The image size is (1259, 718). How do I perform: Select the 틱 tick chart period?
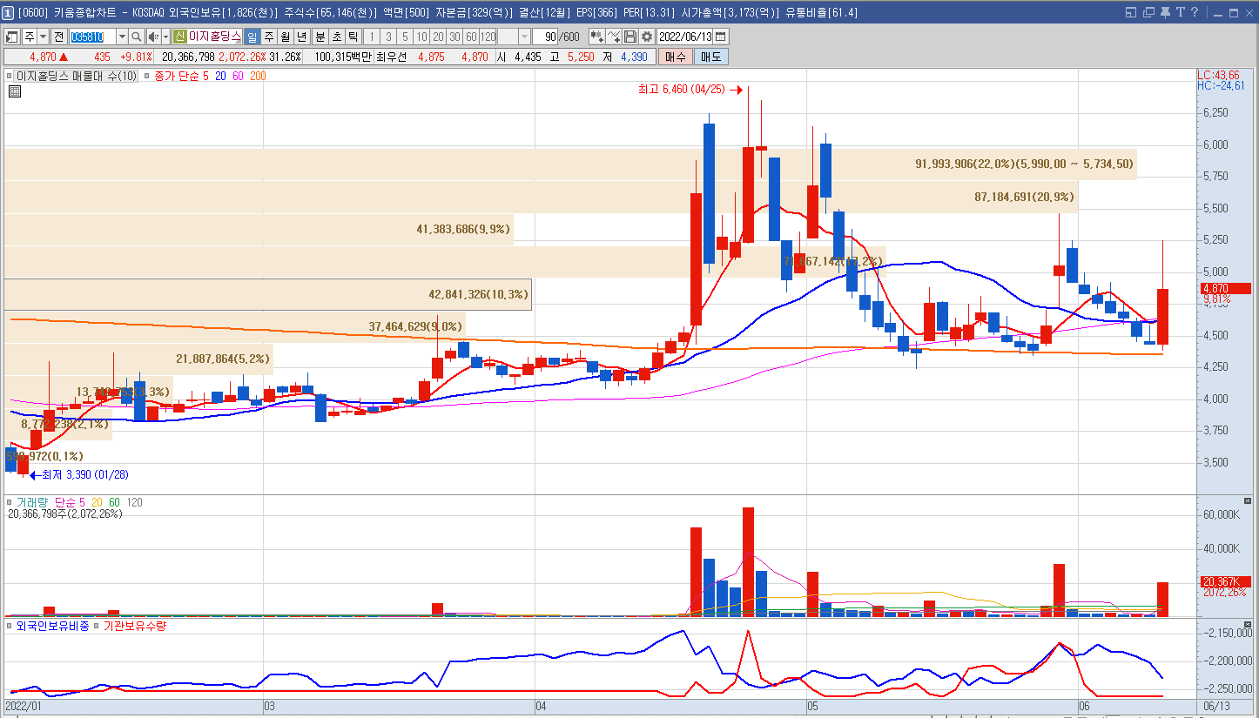[x=353, y=37]
